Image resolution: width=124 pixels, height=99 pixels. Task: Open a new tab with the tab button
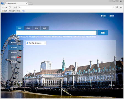[x=31, y=4]
